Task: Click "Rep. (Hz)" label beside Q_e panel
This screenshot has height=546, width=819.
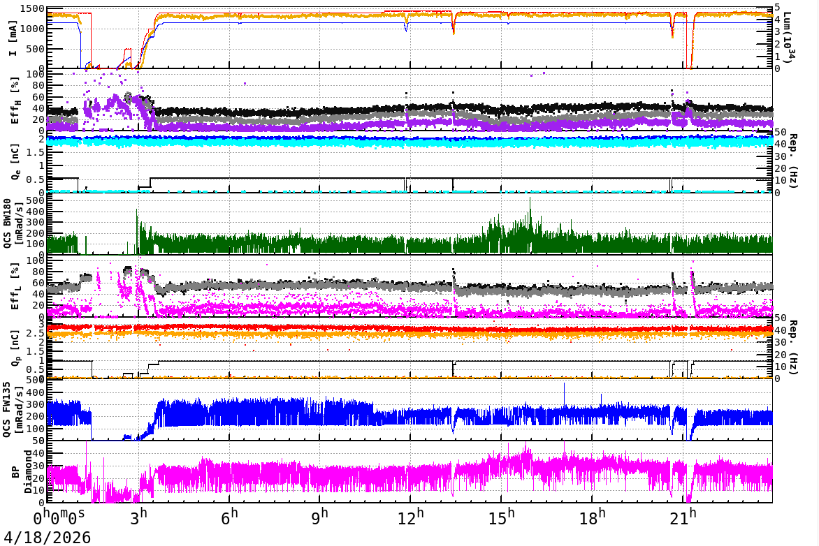Action: (x=792, y=161)
